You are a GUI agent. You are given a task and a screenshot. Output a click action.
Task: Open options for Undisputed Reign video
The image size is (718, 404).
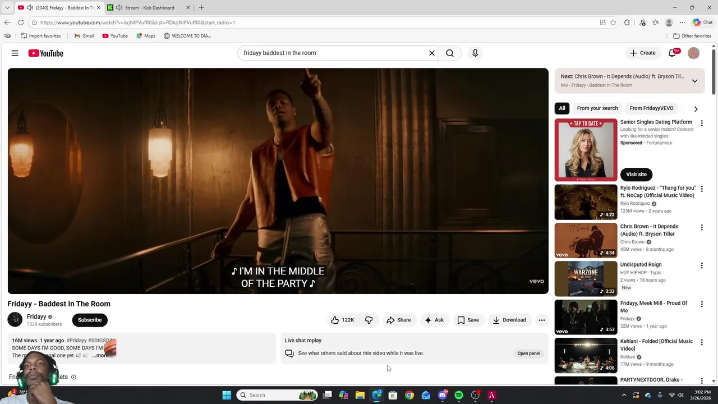click(x=702, y=265)
